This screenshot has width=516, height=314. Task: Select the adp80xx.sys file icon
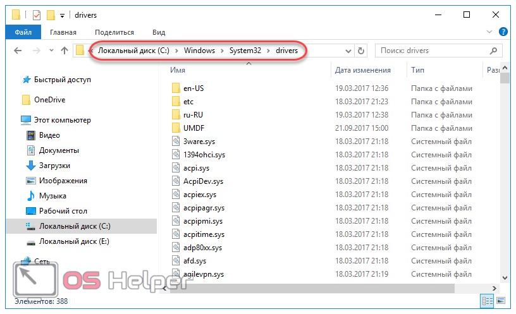tap(176, 247)
